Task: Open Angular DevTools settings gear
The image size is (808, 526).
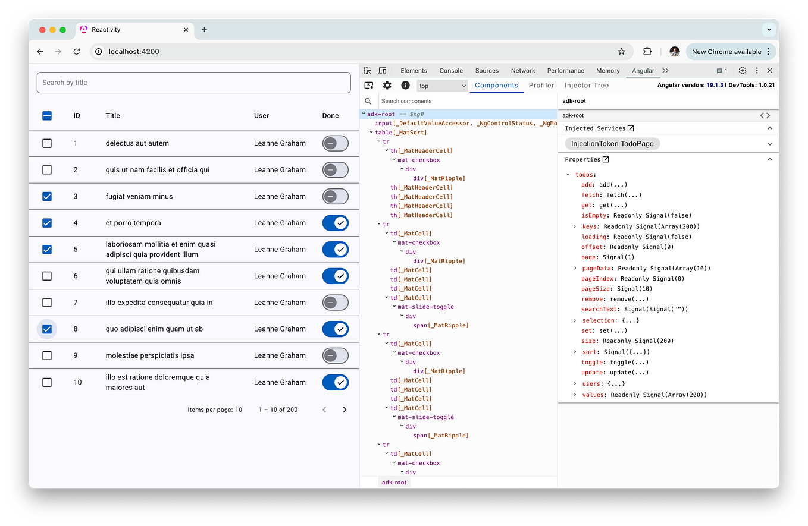Action: click(387, 86)
